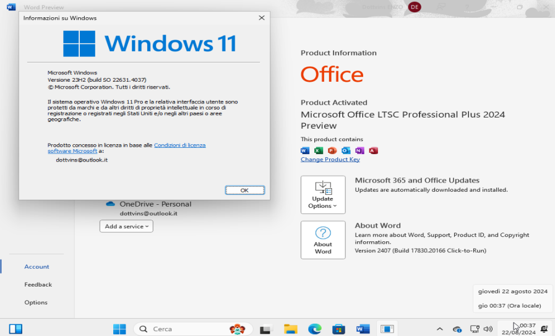Switch to Word from the taskbar

point(363,329)
